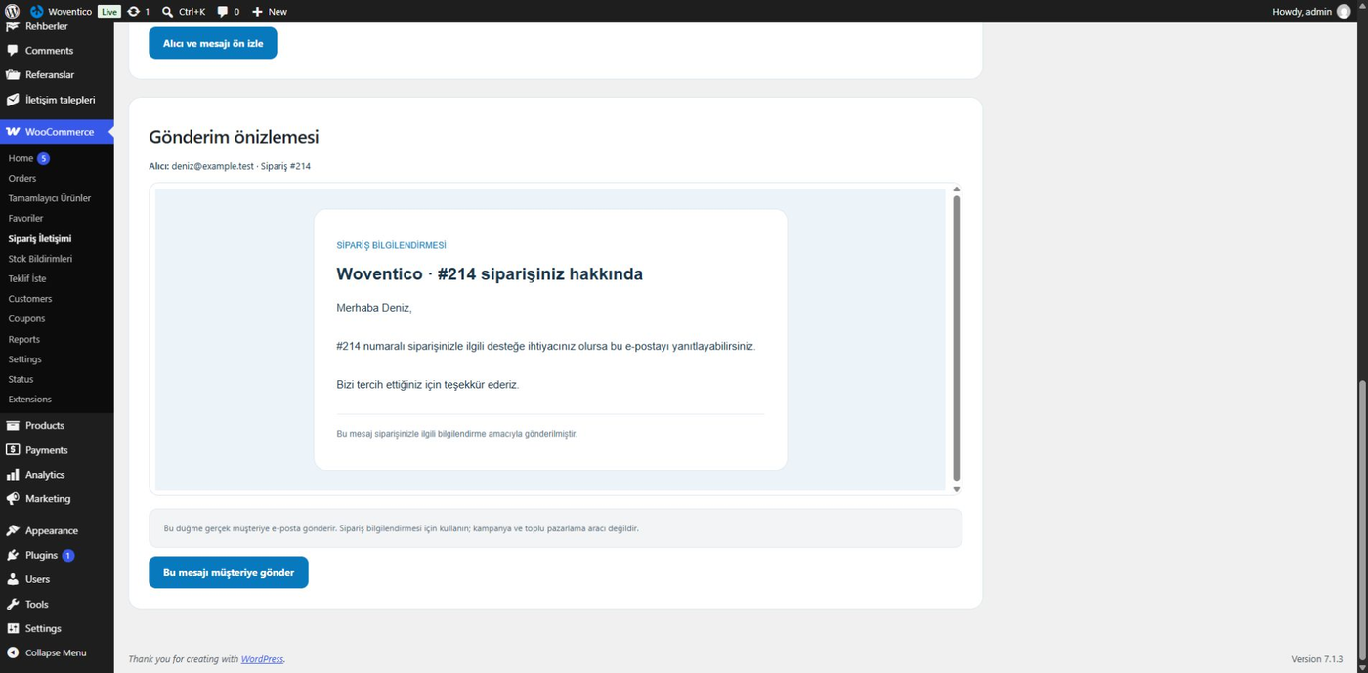This screenshot has width=1368, height=673.
Task: Click Alıcı ve mesajı ön izle button
Action: (x=213, y=43)
